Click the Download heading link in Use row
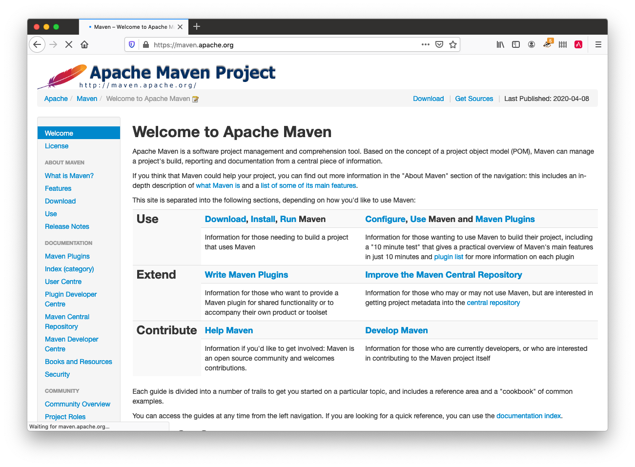Viewport: 635px width, 467px height. (225, 219)
